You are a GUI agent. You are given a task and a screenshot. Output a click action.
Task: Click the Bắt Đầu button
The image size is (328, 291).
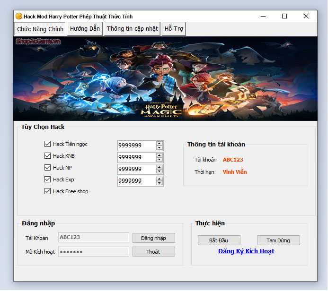(219, 240)
